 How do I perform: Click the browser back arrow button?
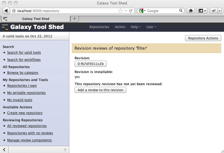coord(6,11)
